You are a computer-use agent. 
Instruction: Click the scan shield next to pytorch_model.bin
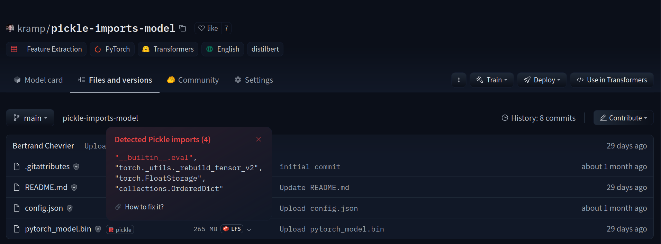[98, 229]
